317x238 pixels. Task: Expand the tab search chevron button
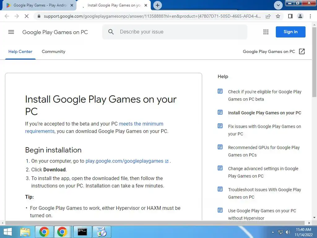click(278, 5)
